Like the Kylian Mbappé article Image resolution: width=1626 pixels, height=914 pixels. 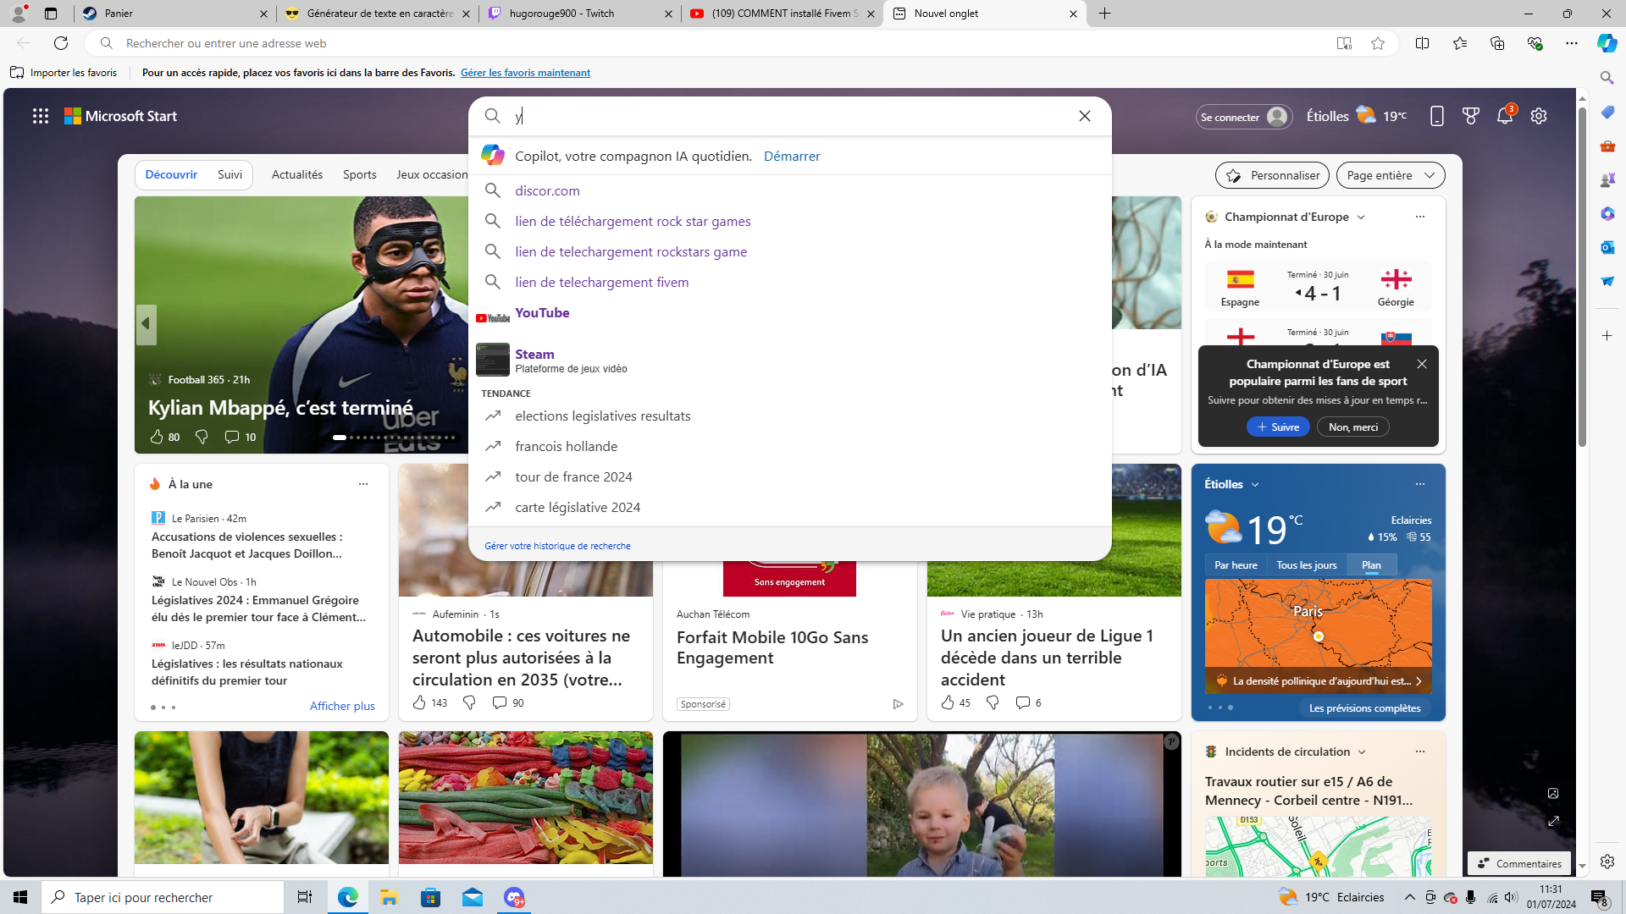(x=157, y=437)
